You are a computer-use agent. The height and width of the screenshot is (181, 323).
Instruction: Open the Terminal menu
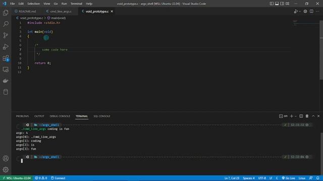[76, 4]
